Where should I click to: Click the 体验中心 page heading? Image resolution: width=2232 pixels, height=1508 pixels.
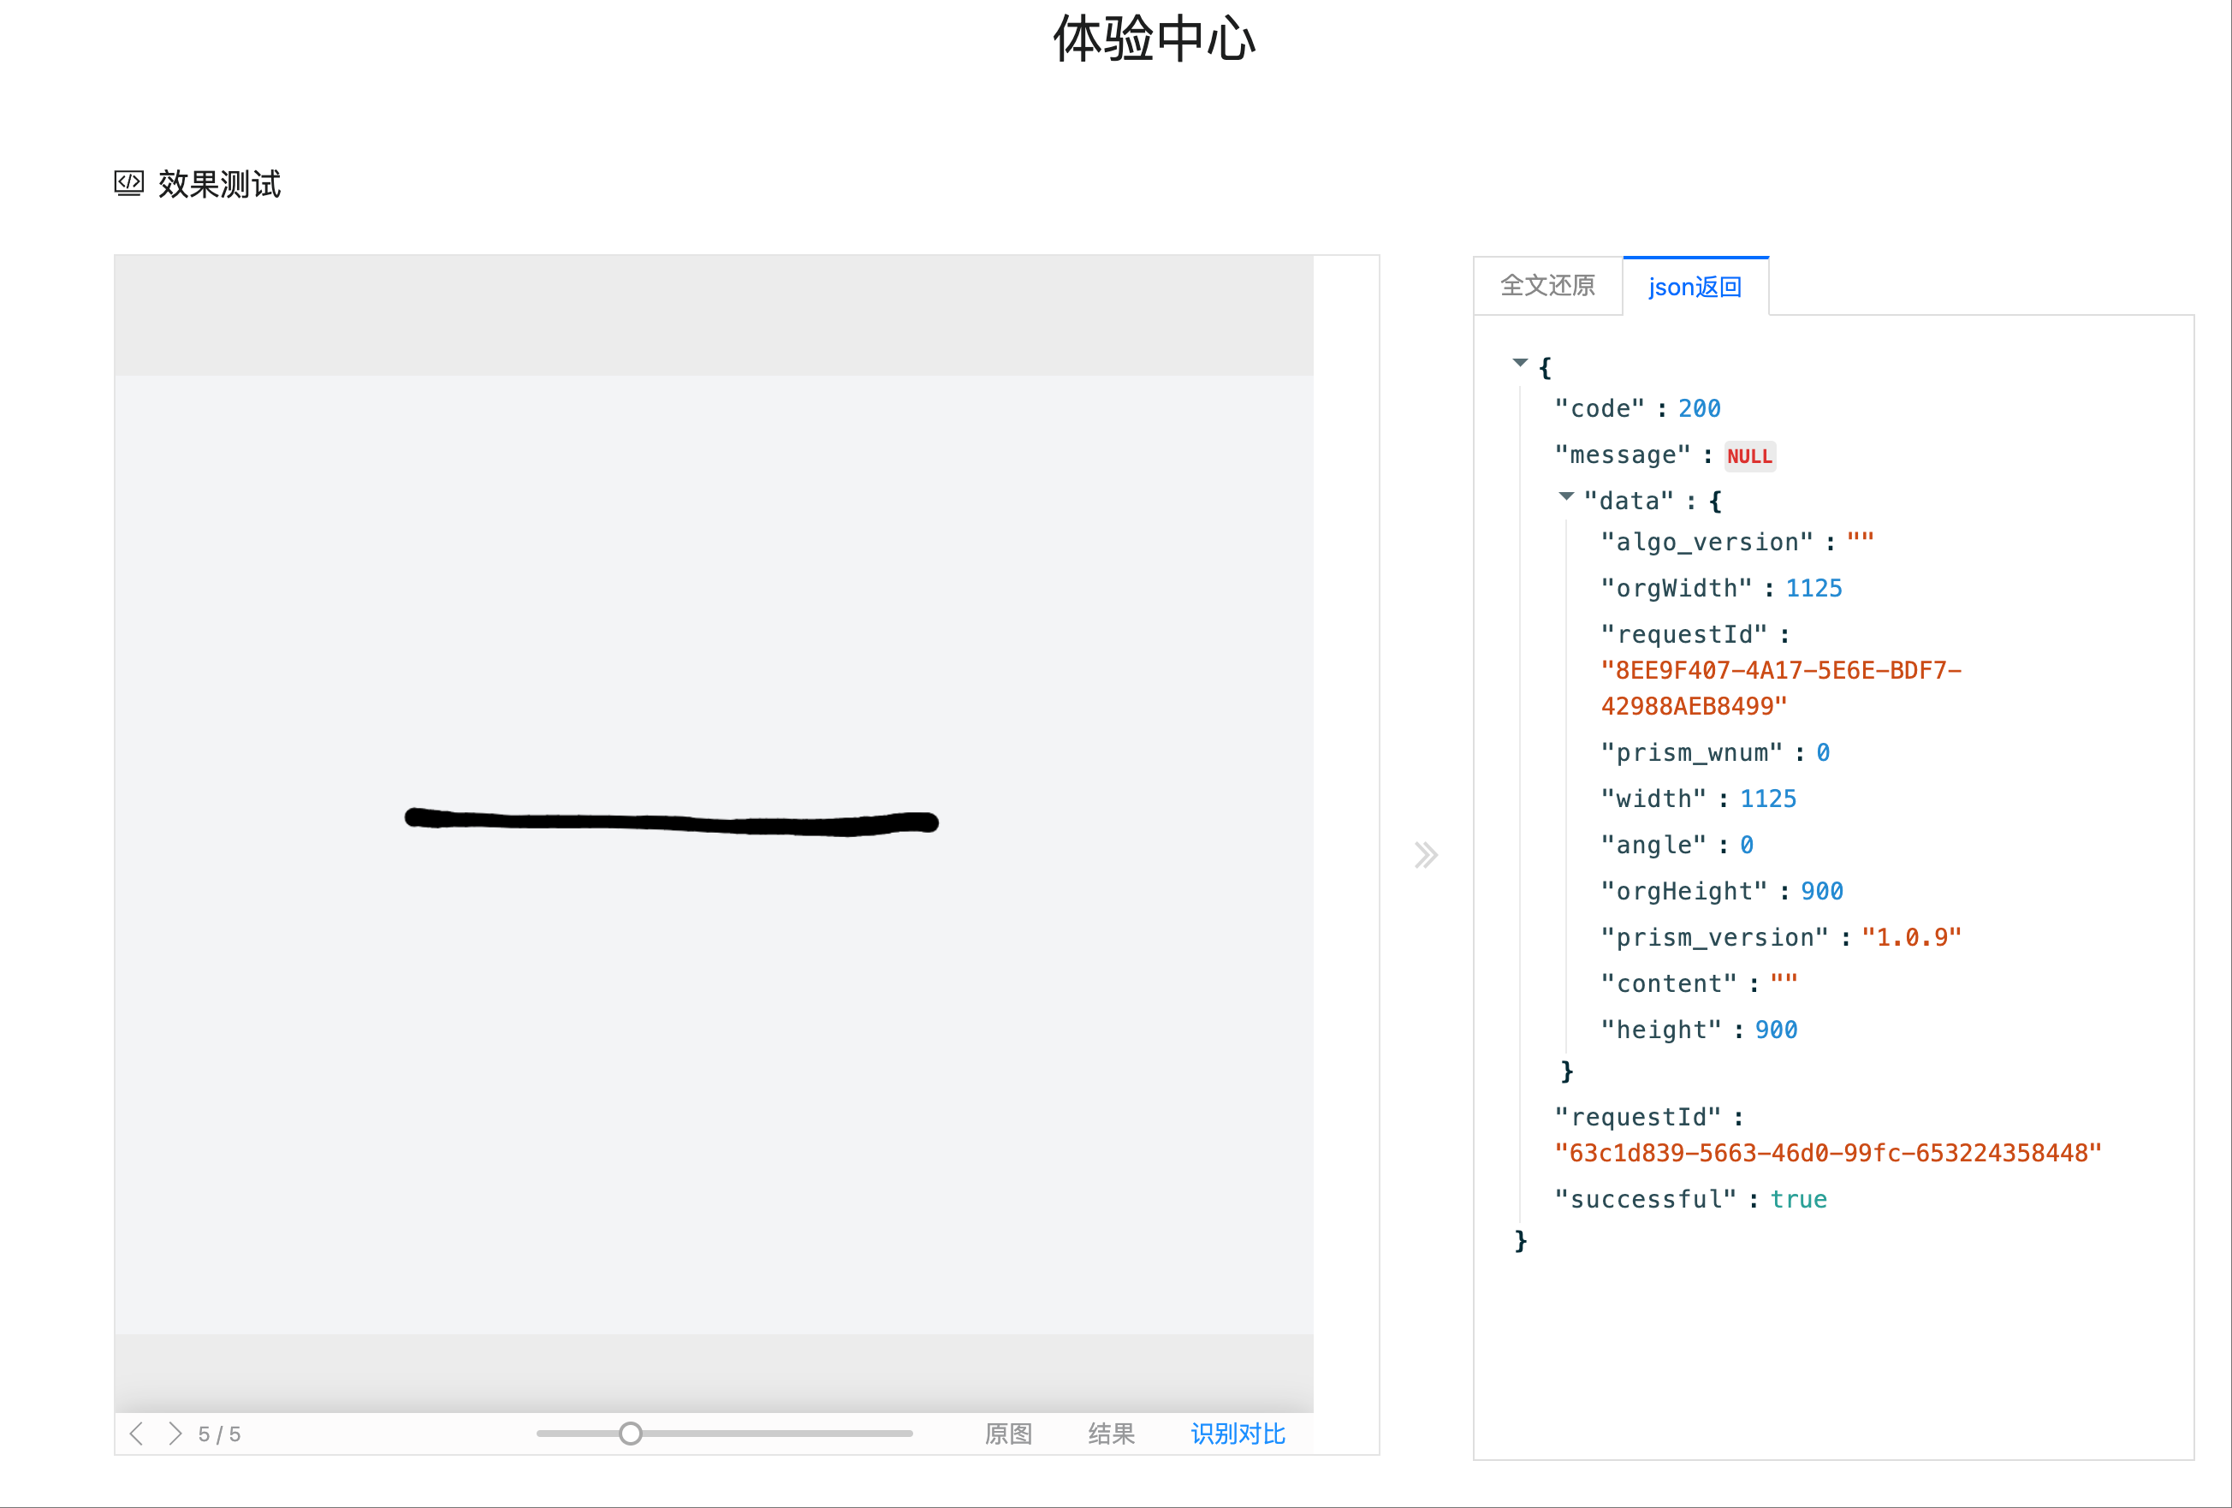click(1154, 40)
